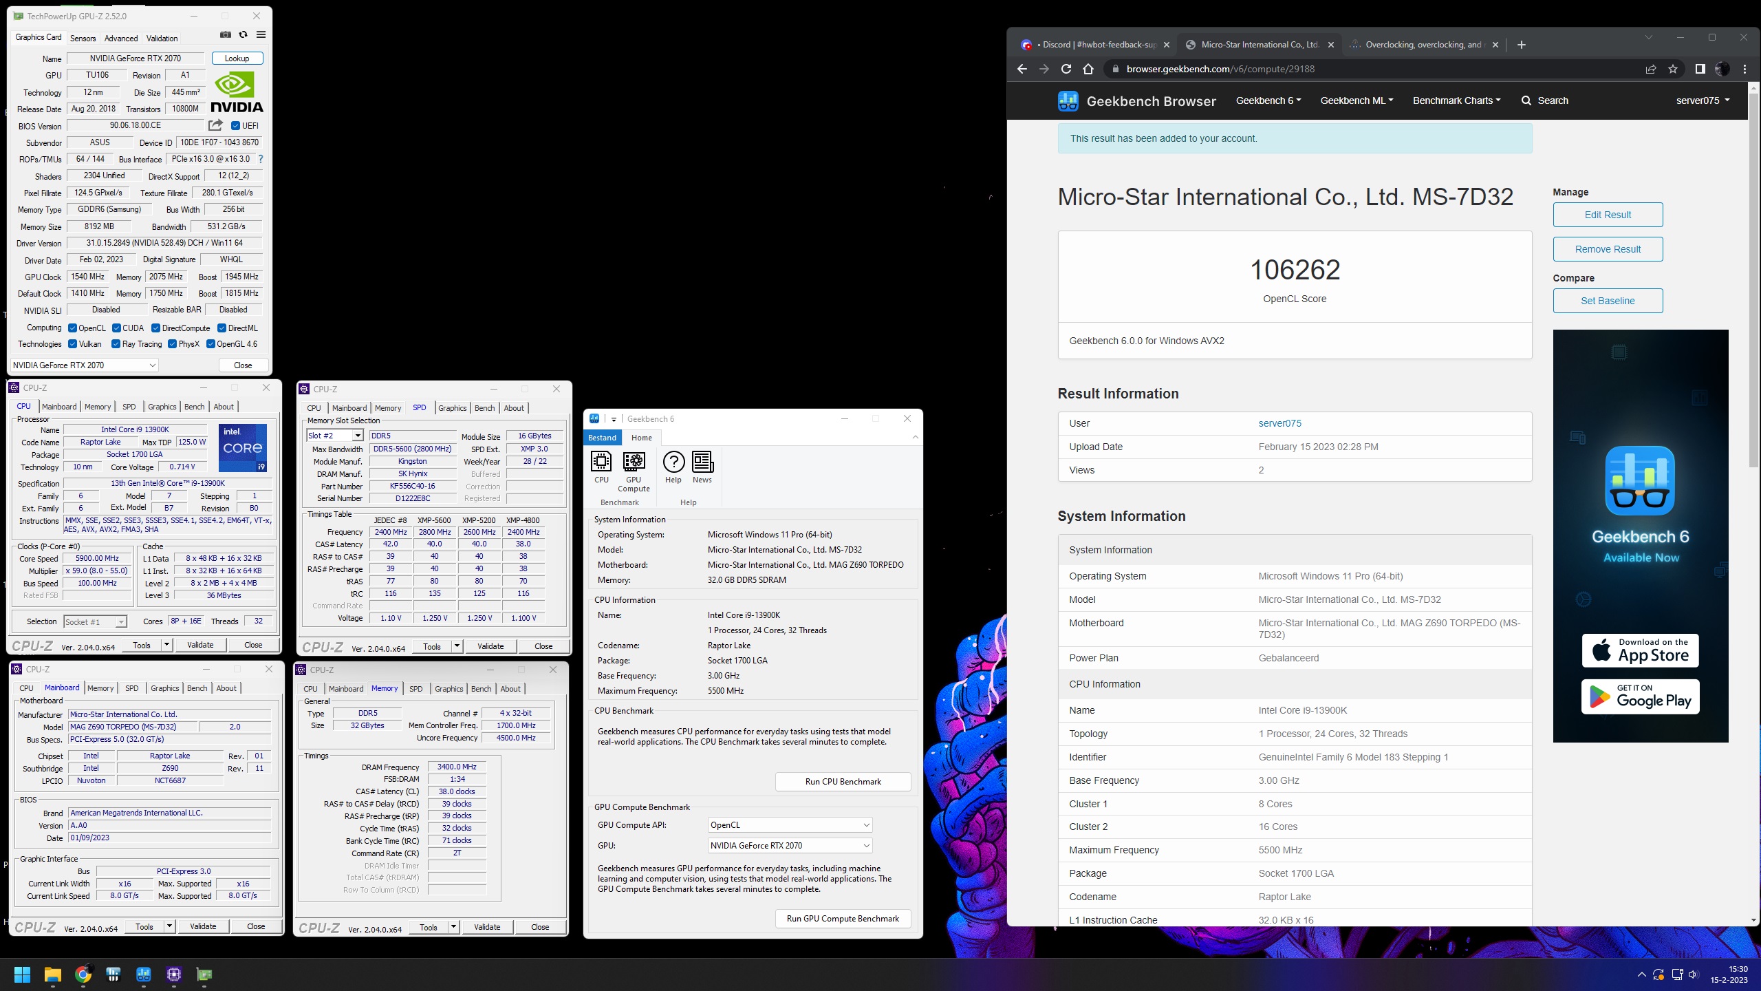
Task: Expand the Geekbench 6 nav menu
Action: click(x=1268, y=100)
